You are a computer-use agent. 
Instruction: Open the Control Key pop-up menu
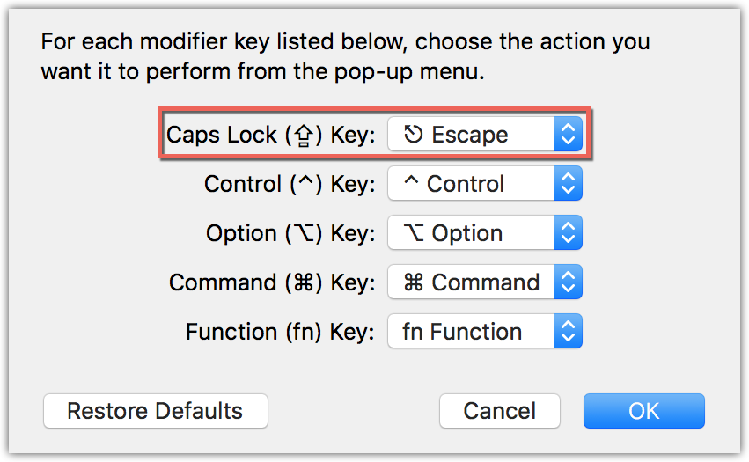(x=485, y=183)
